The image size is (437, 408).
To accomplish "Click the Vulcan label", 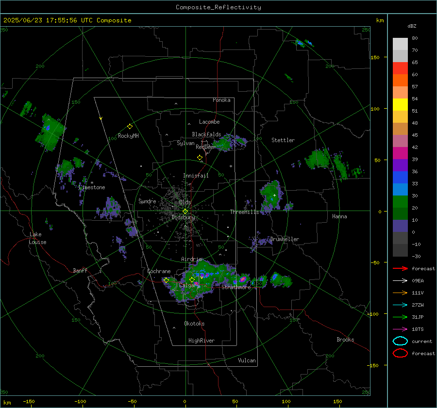I will pos(247,360).
